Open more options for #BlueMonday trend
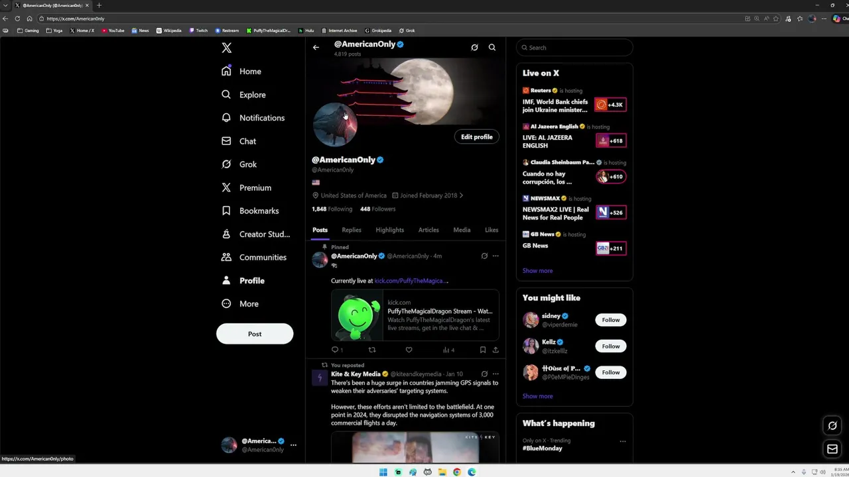The width and height of the screenshot is (849, 477). [622, 441]
